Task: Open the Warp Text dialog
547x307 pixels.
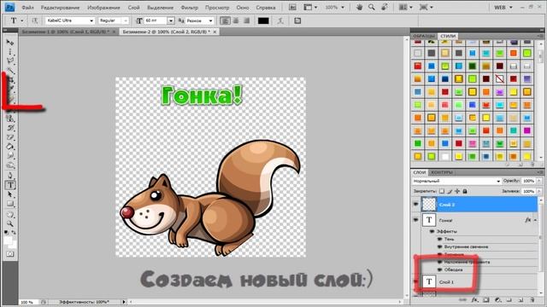Action: click(280, 20)
